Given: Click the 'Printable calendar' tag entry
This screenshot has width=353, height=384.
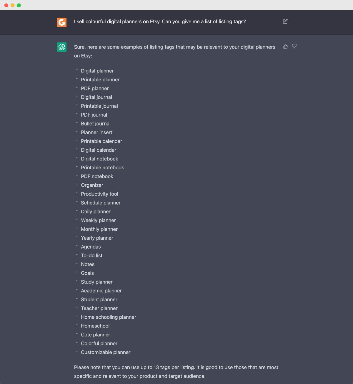Looking at the screenshot, I should [101, 141].
